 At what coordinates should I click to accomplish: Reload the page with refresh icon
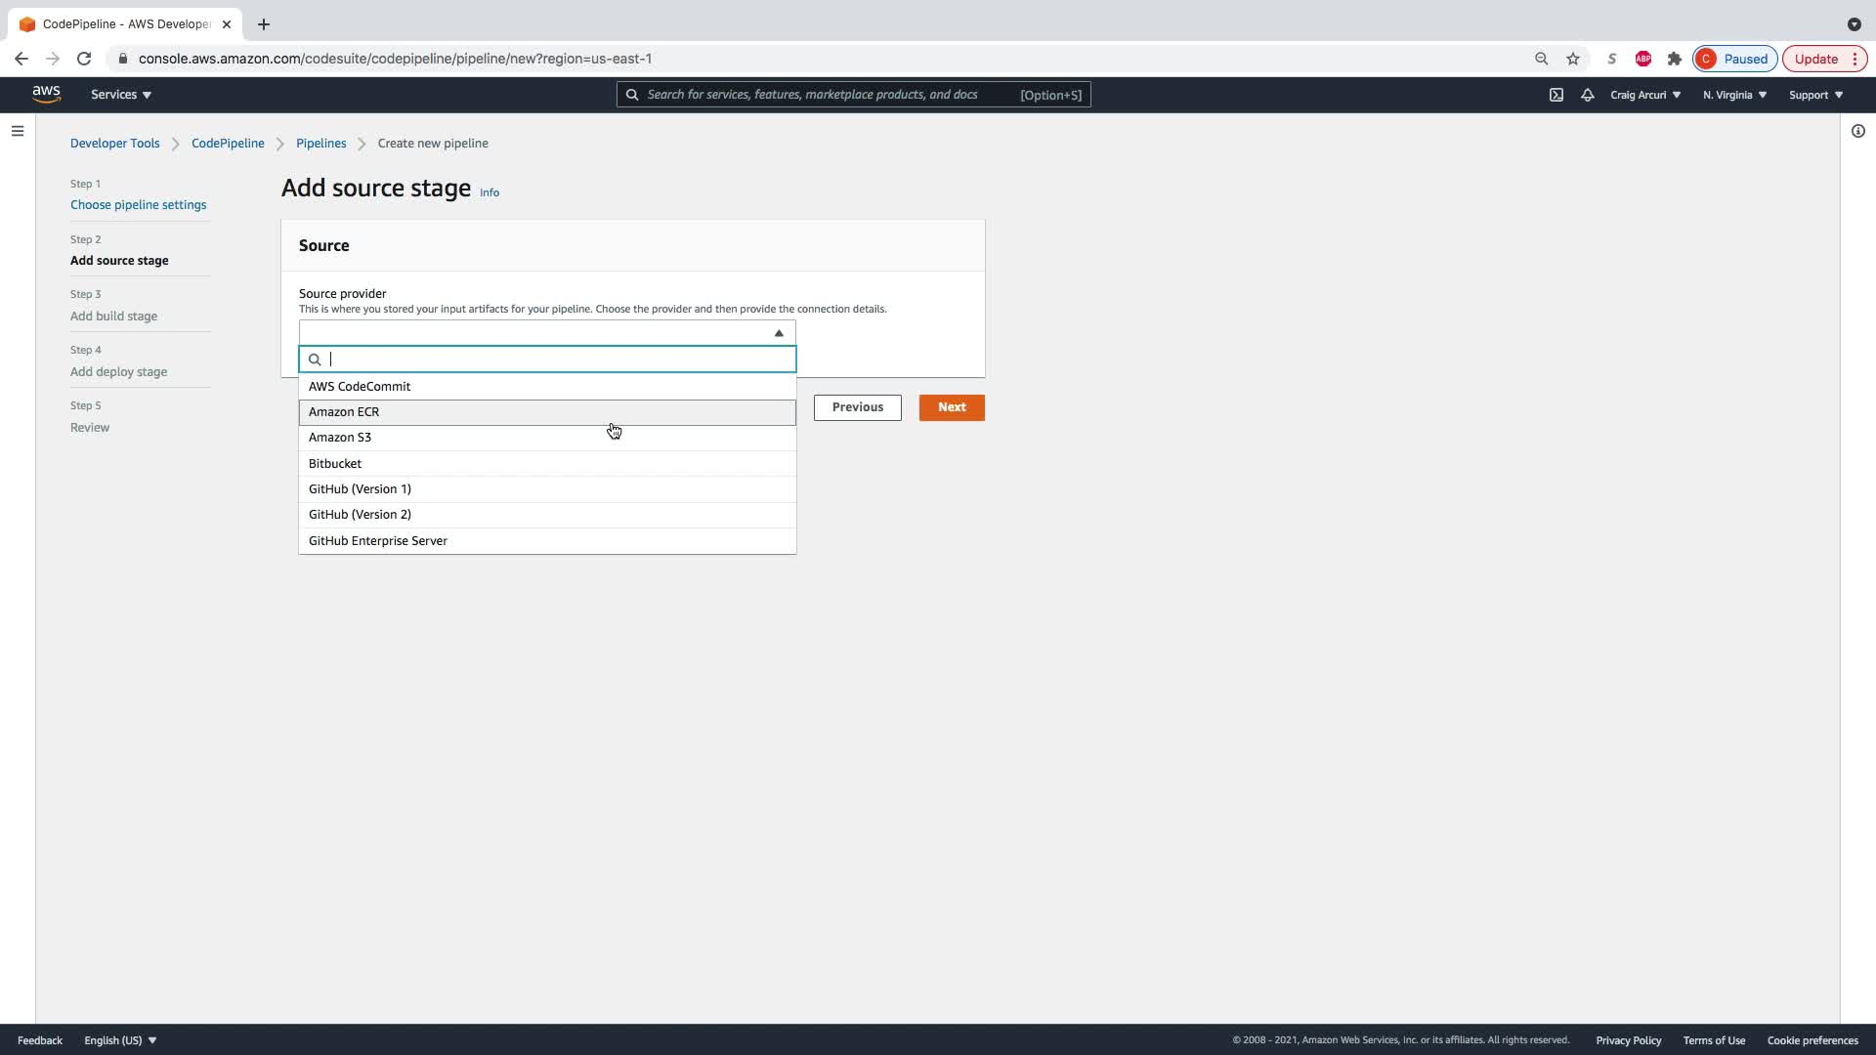pos(84,59)
